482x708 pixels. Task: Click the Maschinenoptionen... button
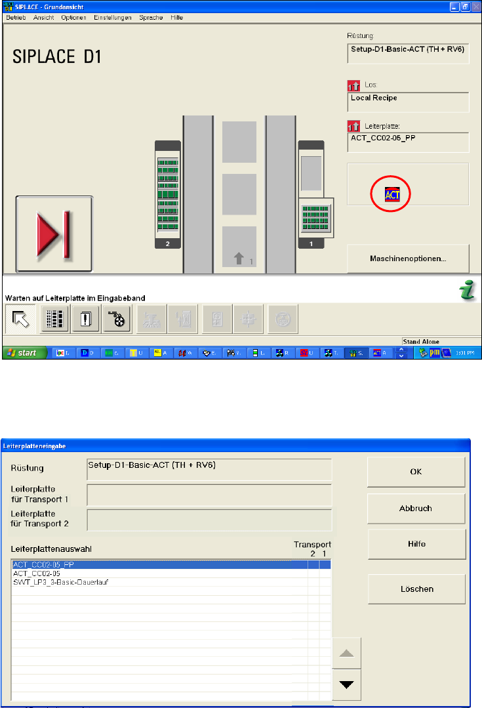[408, 259]
